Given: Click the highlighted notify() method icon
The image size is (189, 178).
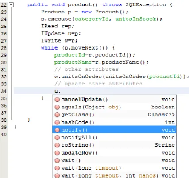Looking at the screenshot, I should click(57, 130).
